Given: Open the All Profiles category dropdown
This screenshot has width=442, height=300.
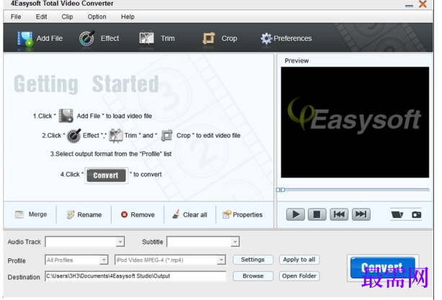Looking at the screenshot, I should (104, 260).
